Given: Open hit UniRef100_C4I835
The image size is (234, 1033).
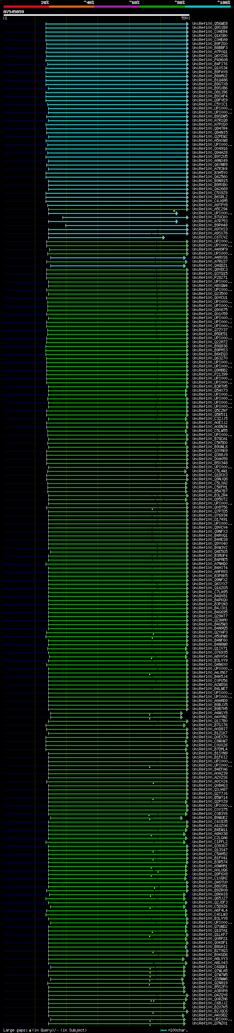Looking at the screenshot, I should [210, 822].
